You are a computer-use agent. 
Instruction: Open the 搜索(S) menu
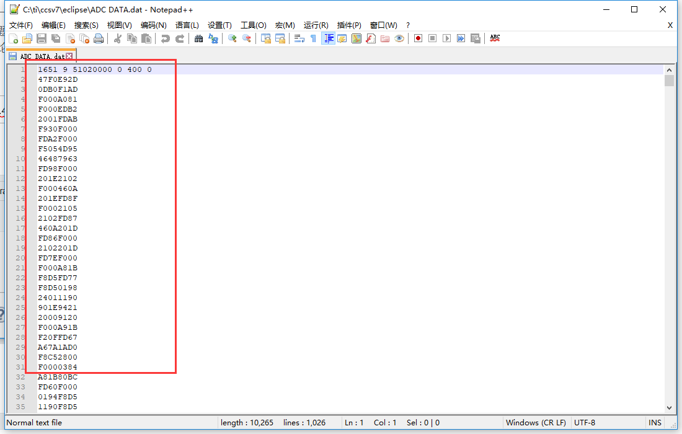(86, 25)
